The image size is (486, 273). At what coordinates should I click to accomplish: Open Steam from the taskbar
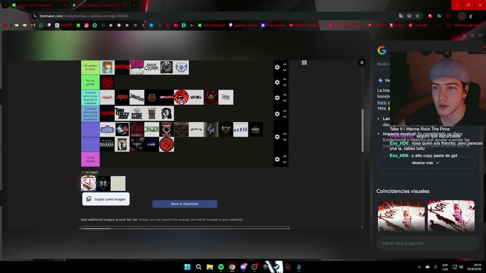click(277, 267)
